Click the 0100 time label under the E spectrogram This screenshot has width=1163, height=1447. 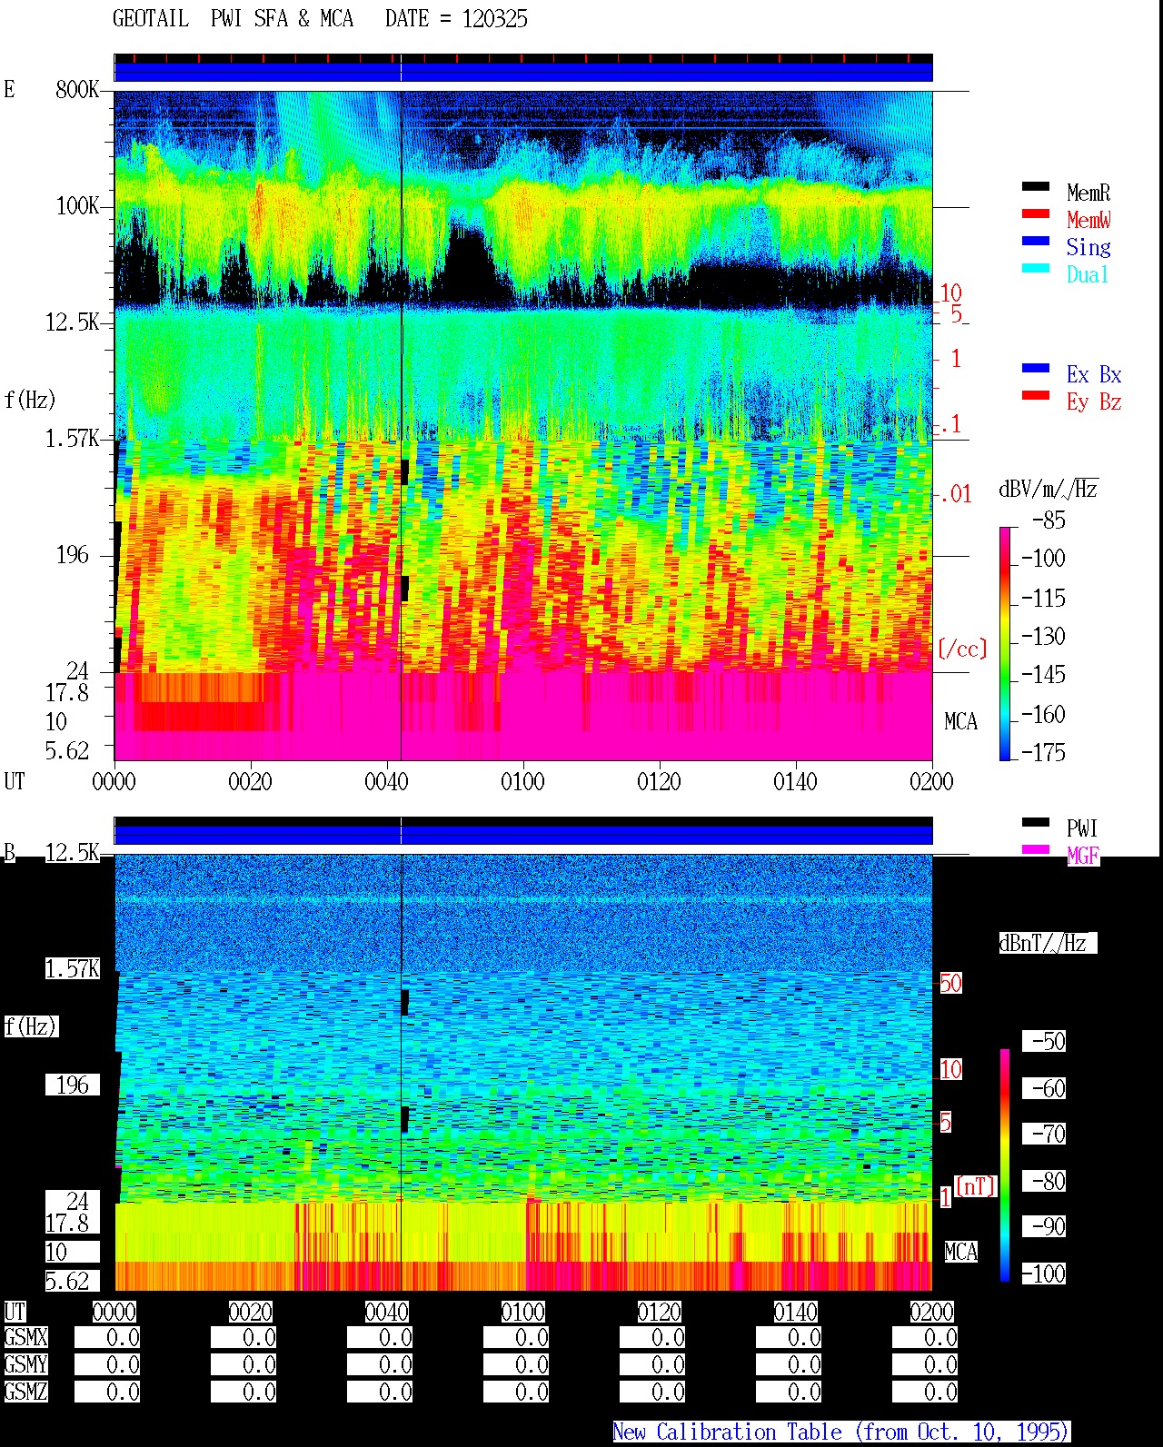(x=522, y=781)
